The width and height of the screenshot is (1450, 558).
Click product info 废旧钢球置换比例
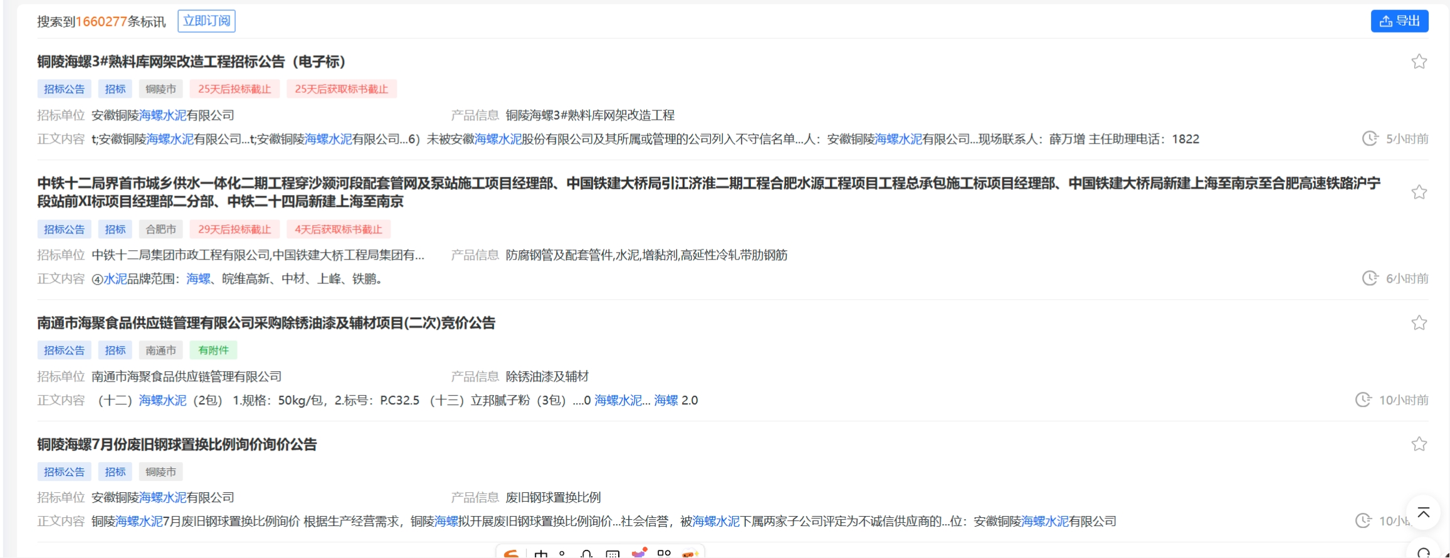(553, 498)
